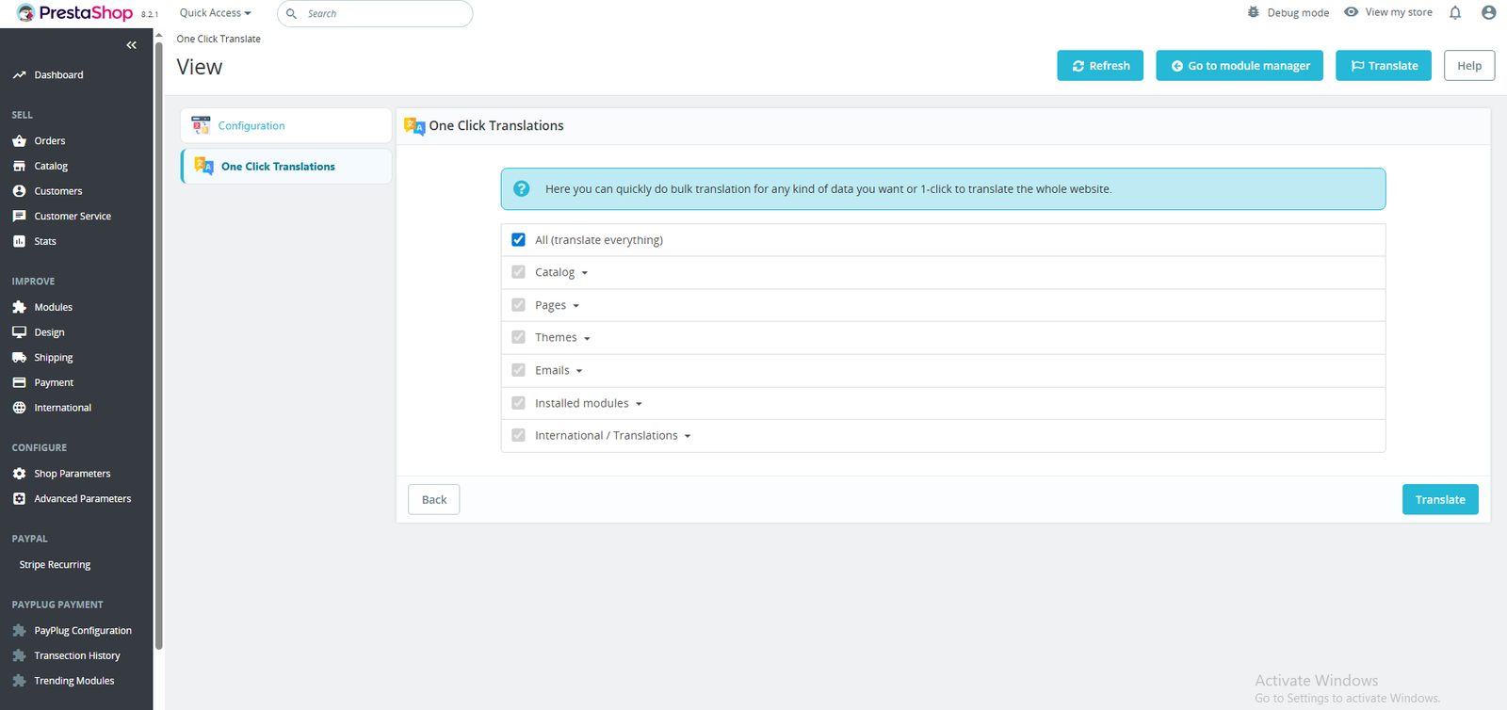Click the One Click Translate breadcrumb
Screen dimensions: 1507x710
219,39
